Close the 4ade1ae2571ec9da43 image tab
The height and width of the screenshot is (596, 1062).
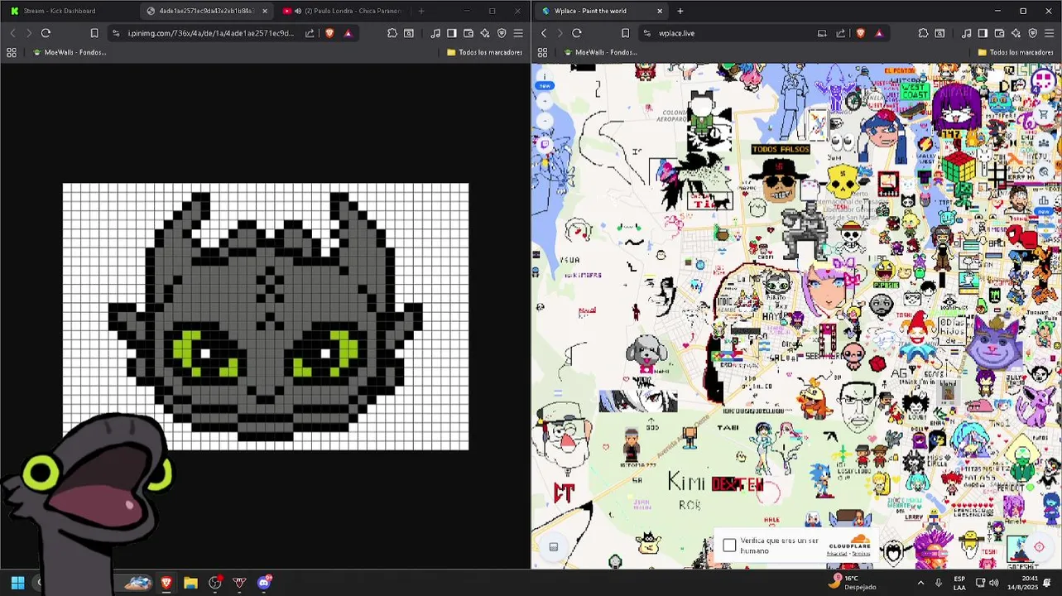265,11
